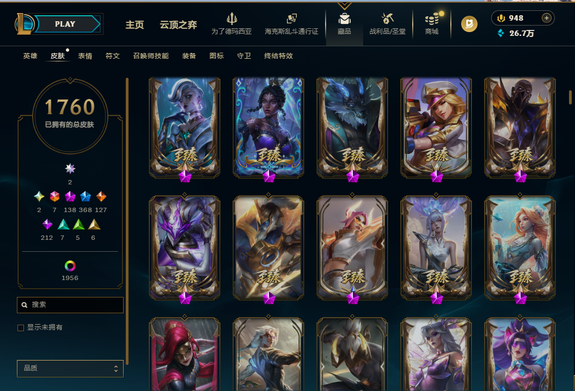Open 海克斯乱斗通行证 pass icon
This screenshot has height=391, width=575.
[291, 18]
